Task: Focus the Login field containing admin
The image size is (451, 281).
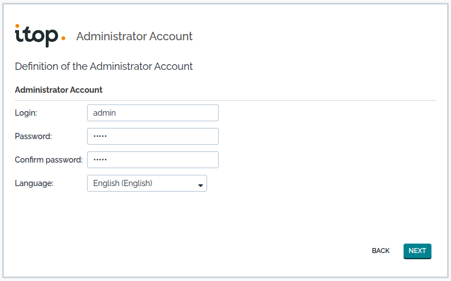Action: 153,113
